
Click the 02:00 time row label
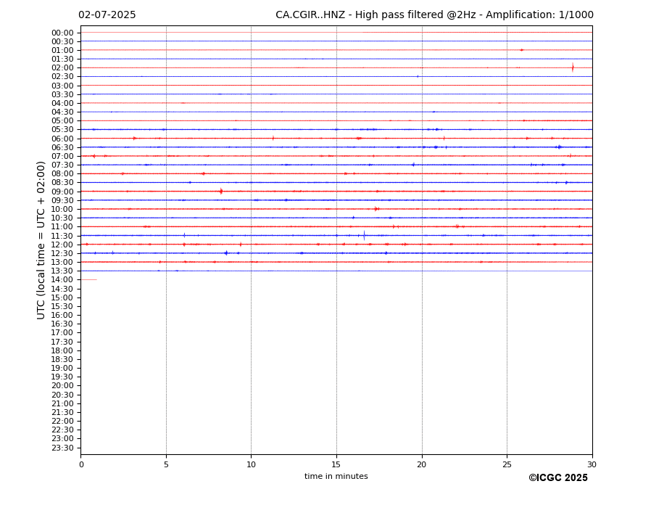click(62, 67)
